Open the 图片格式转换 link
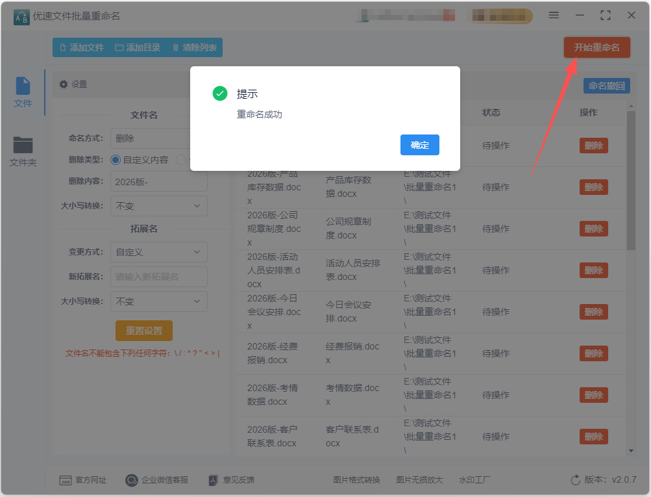The image size is (651, 497). pyautogui.click(x=356, y=480)
